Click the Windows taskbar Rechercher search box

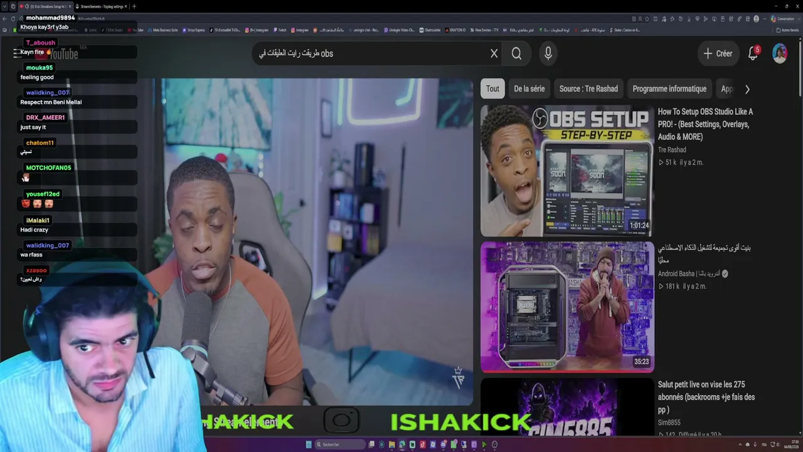(x=340, y=444)
